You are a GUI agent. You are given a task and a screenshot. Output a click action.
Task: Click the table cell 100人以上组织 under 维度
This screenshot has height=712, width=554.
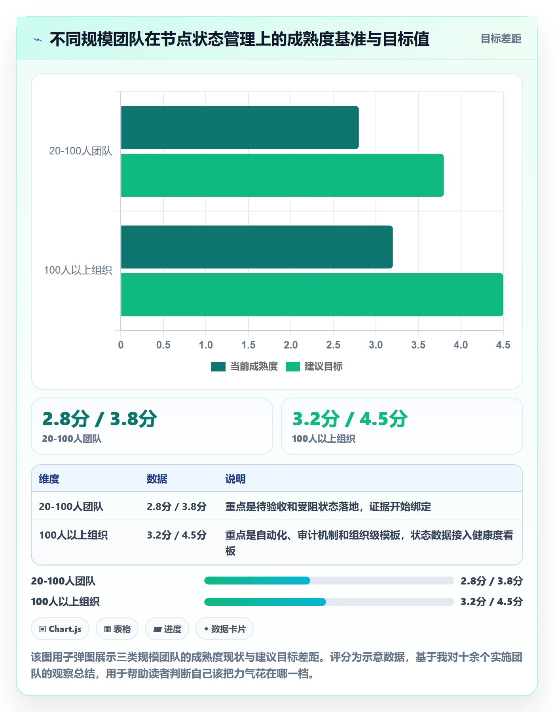(74, 535)
